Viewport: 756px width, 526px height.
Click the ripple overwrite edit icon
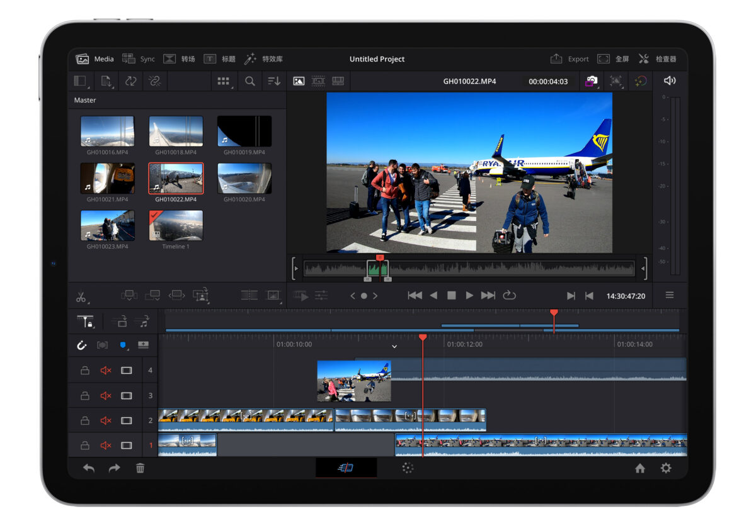coord(177,294)
